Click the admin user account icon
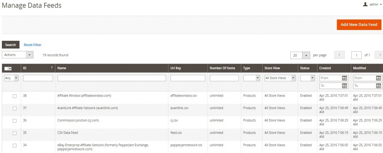Screen dimensions: 383x153 tap(365, 4)
